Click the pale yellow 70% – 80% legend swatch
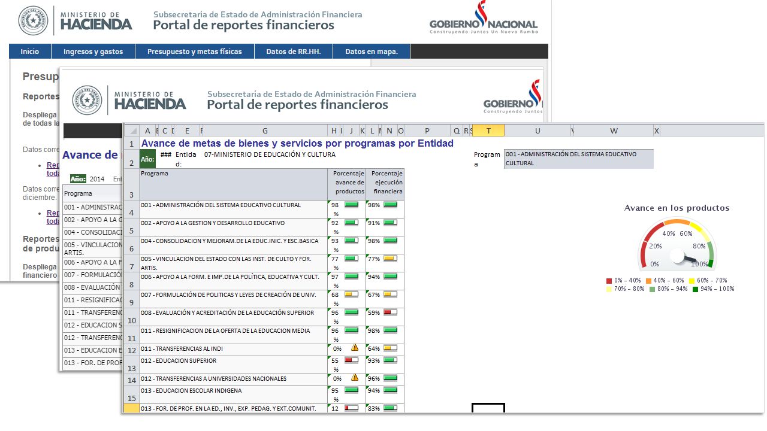 tap(609, 289)
